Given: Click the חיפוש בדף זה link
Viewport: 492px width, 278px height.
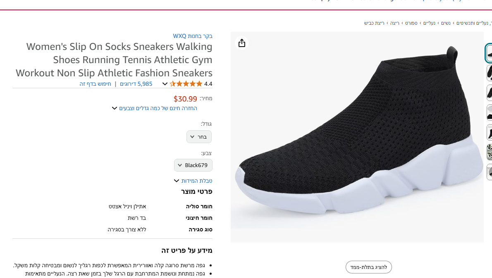Looking at the screenshot, I should pos(96,84).
